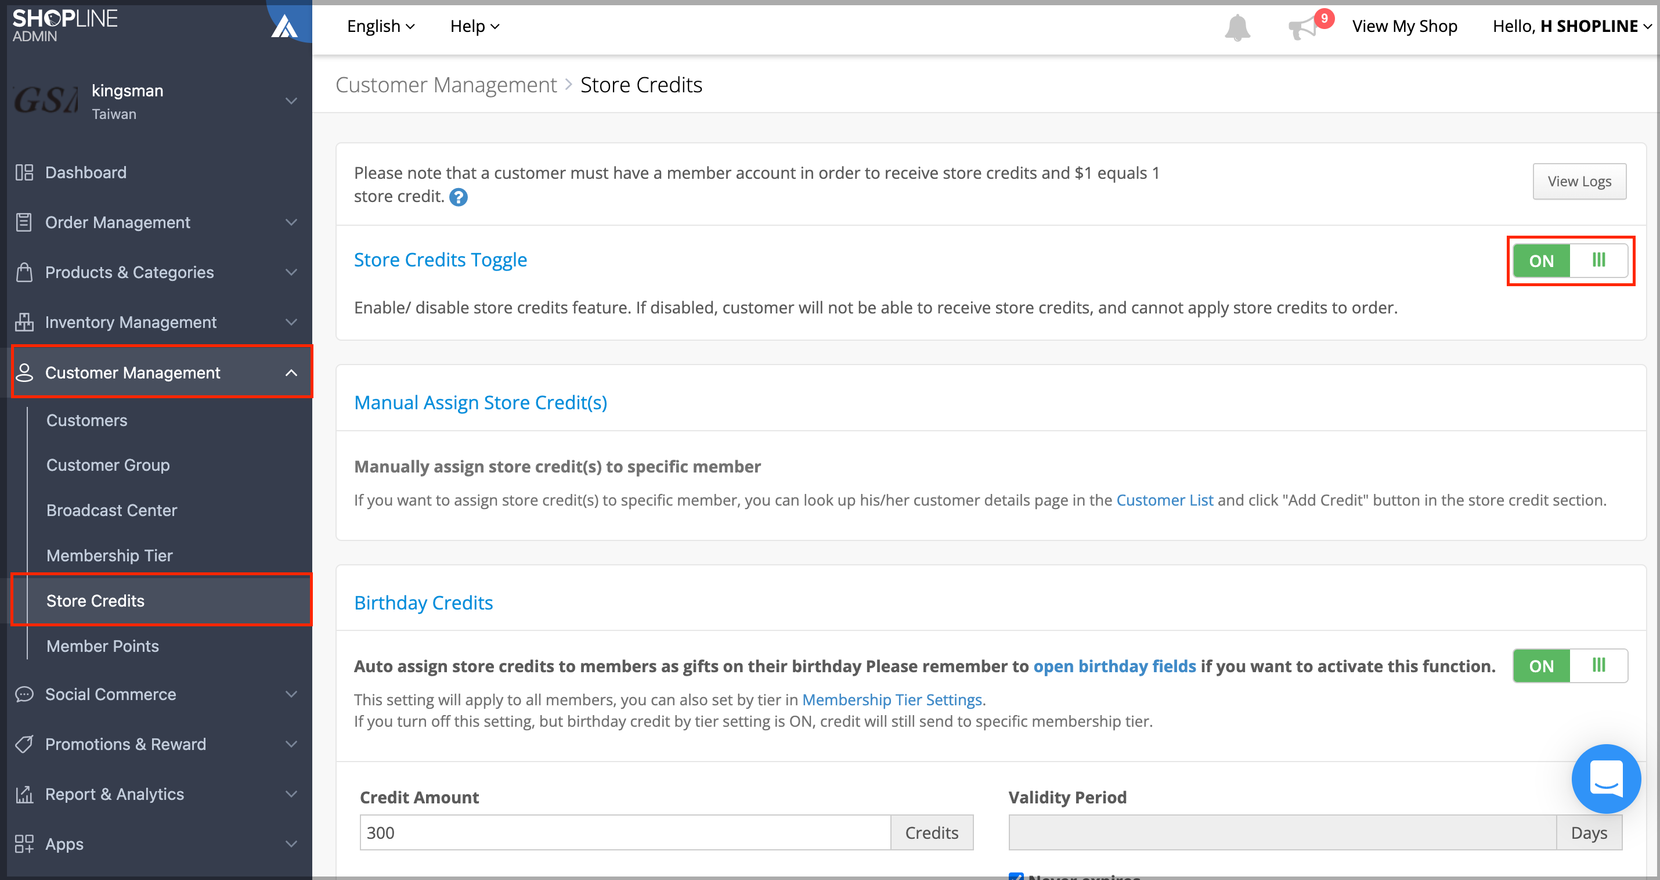Expand the kingsman shop switcher chevron
The width and height of the screenshot is (1660, 880).
[x=291, y=101]
